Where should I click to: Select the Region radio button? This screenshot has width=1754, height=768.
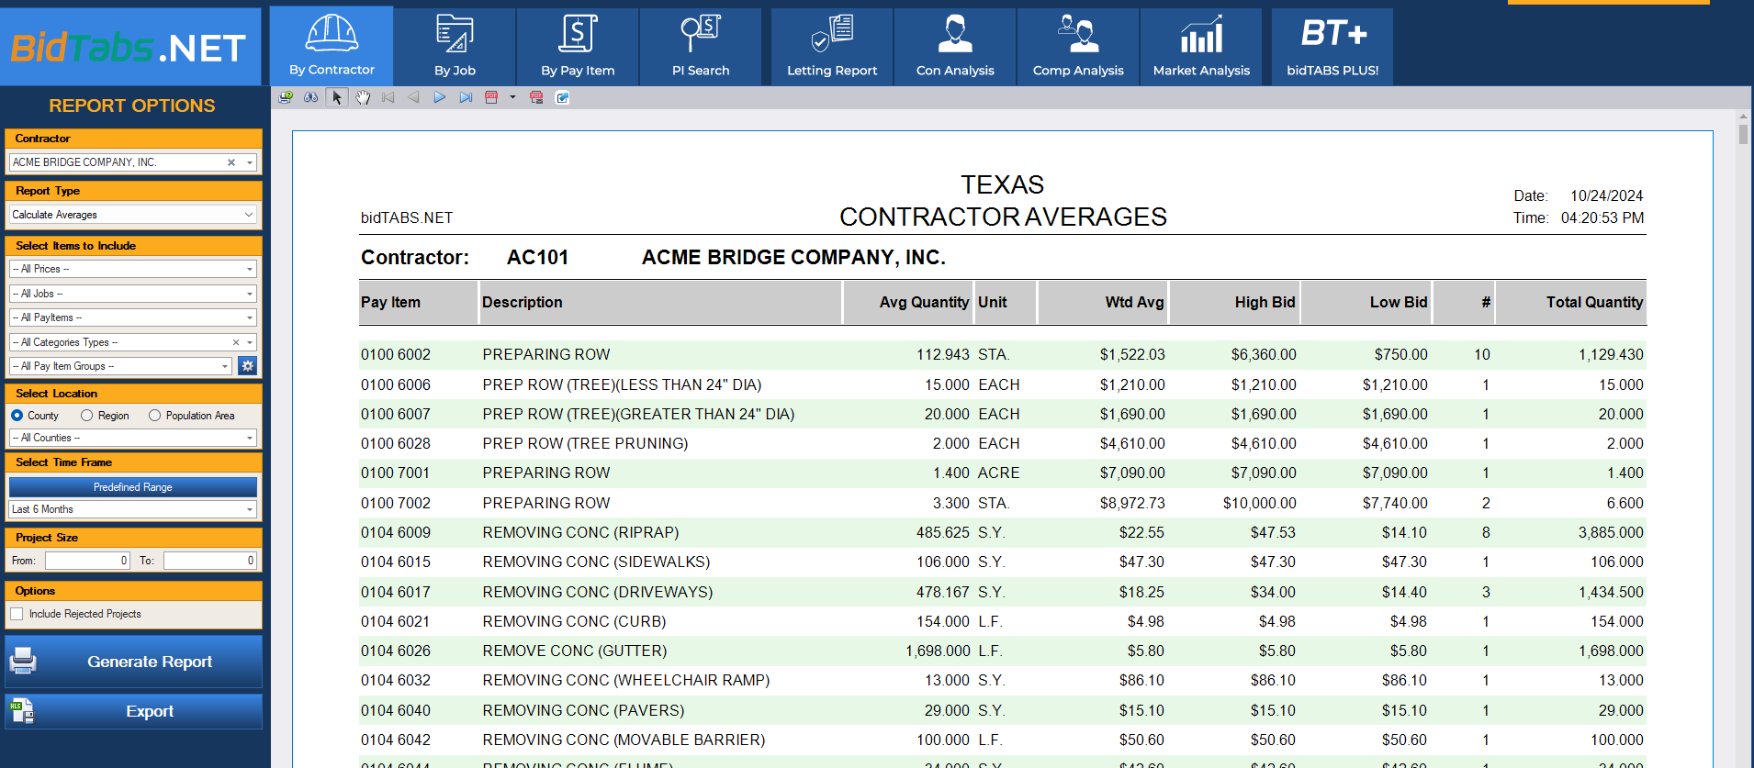(x=86, y=416)
